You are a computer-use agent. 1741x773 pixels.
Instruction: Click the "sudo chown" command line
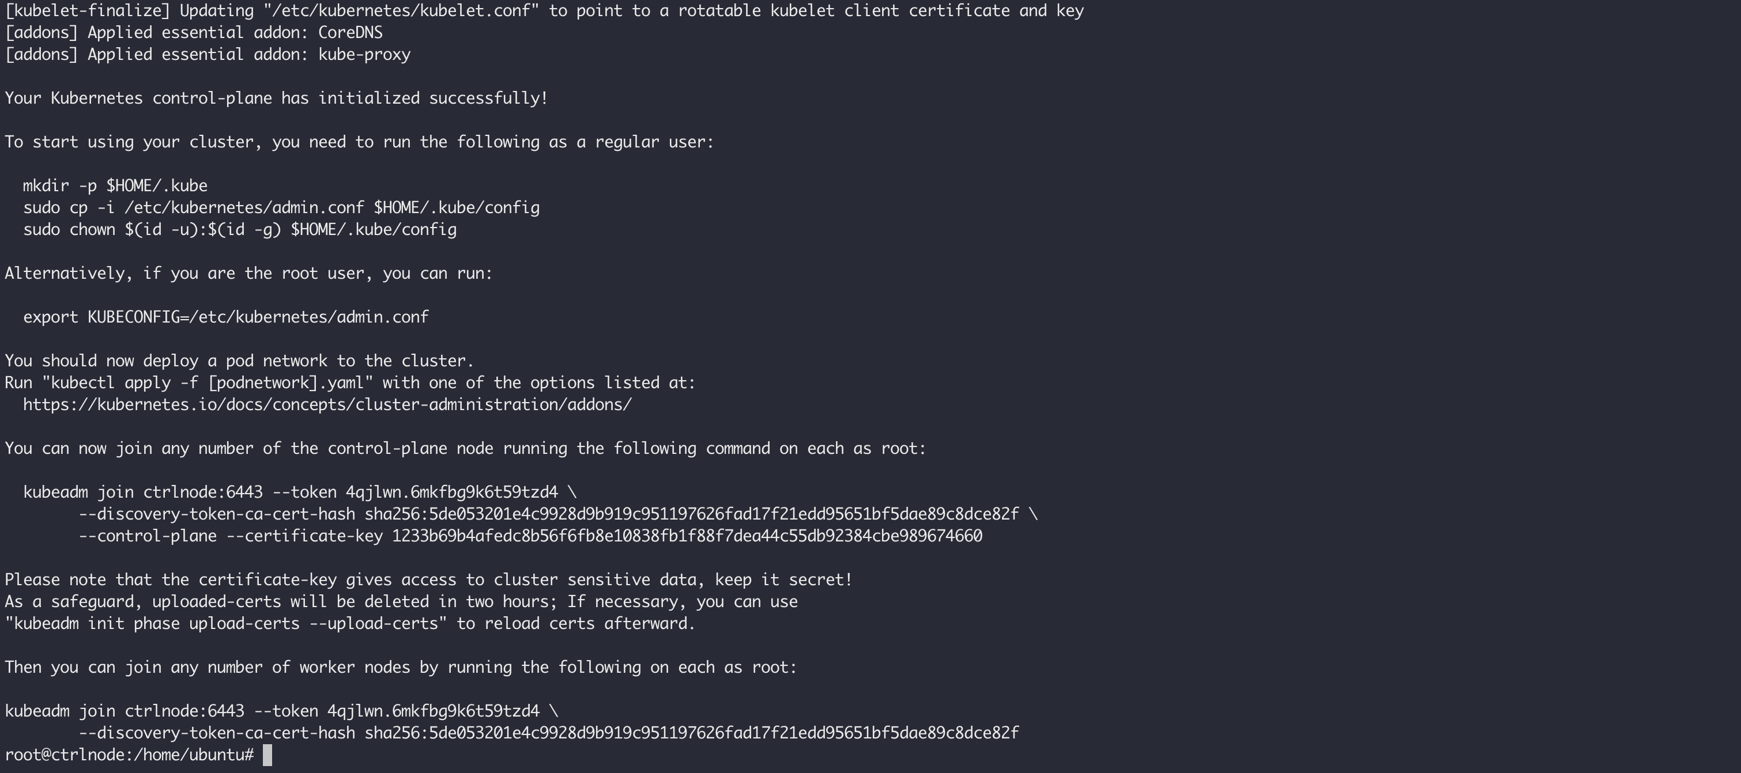click(240, 230)
